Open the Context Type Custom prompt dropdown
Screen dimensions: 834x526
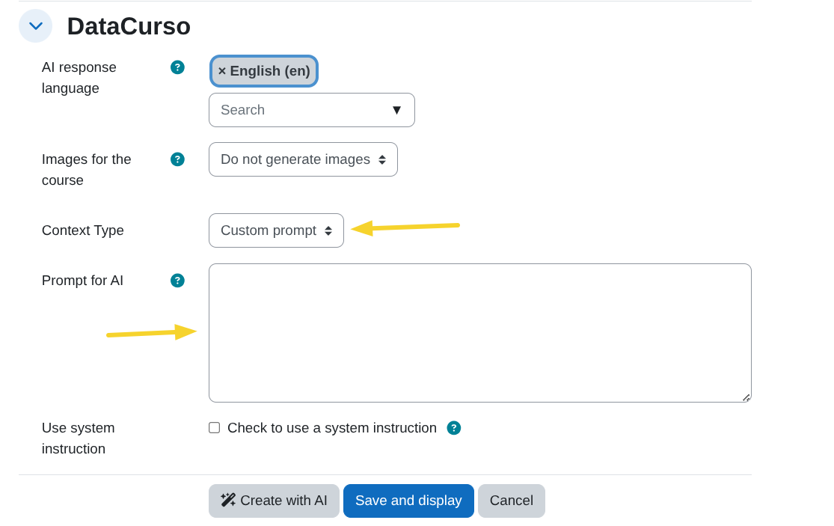tap(276, 230)
